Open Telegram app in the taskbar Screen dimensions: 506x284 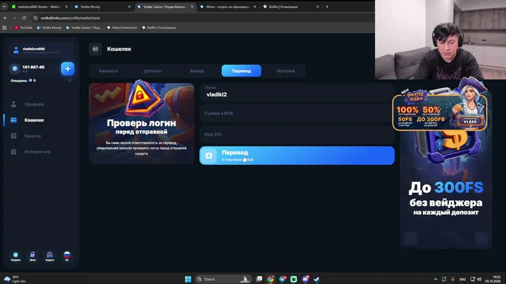pyautogui.click(x=282, y=279)
